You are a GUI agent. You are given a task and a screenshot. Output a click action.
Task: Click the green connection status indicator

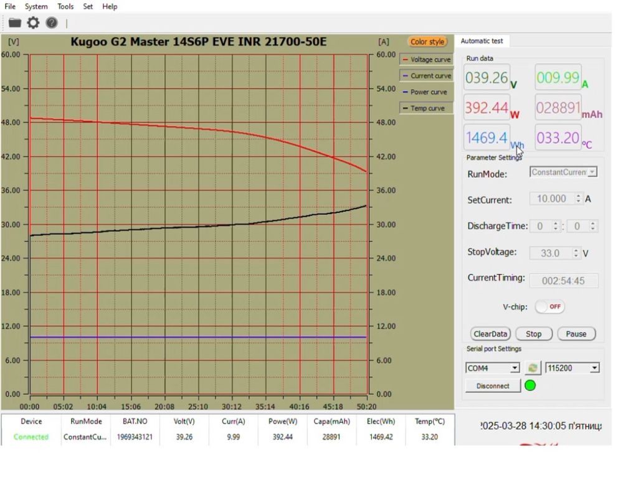tap(530, 385)
